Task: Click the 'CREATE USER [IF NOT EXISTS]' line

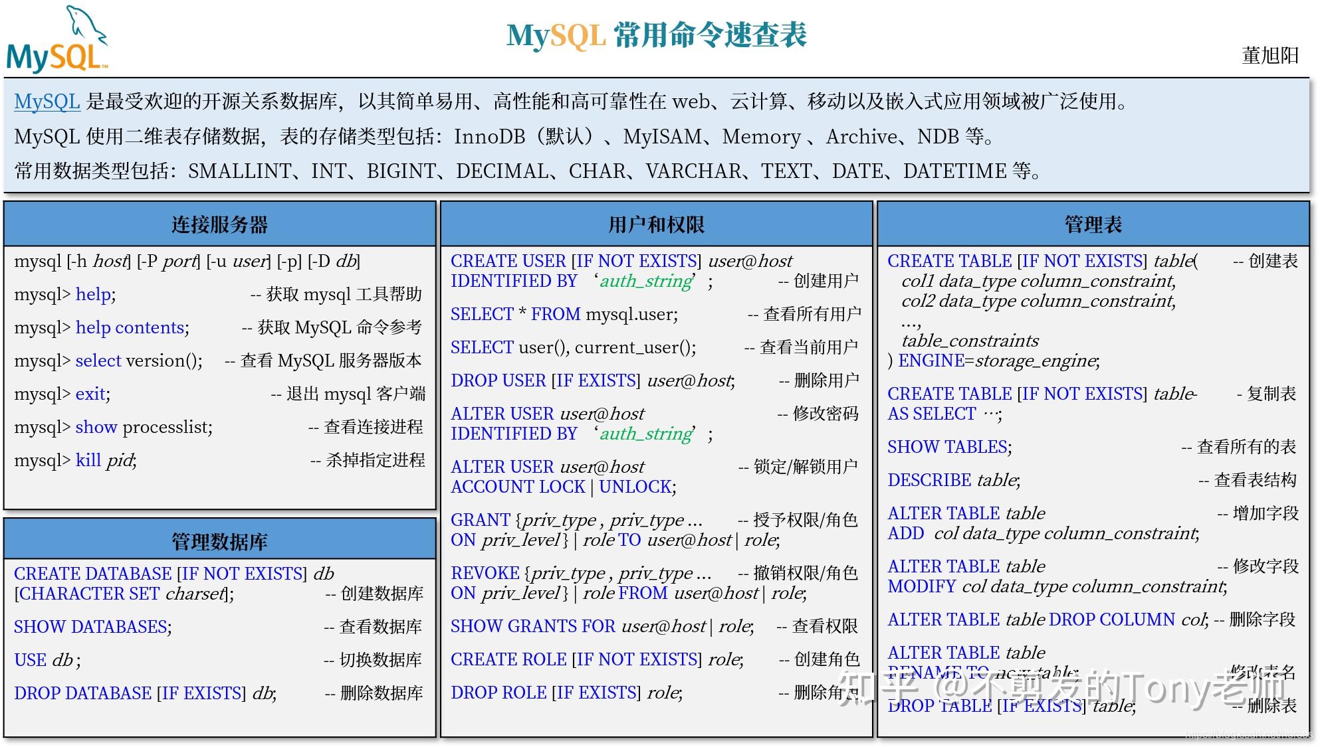Action: (x=622, y=261)
